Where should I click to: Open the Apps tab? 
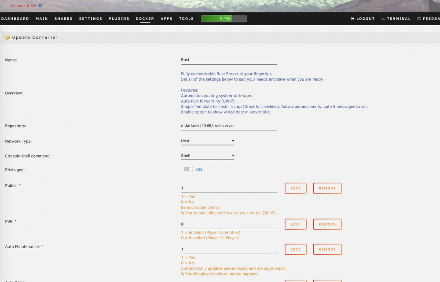(166, 19)
